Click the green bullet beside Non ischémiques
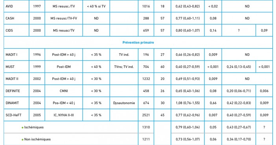276x145 pixels. [x=22, y=140]
